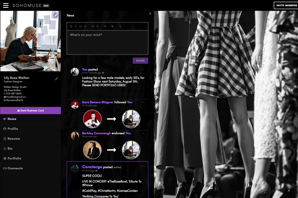
Task: Click Kara's large red circular photo
Action: (x=92, y=119)
